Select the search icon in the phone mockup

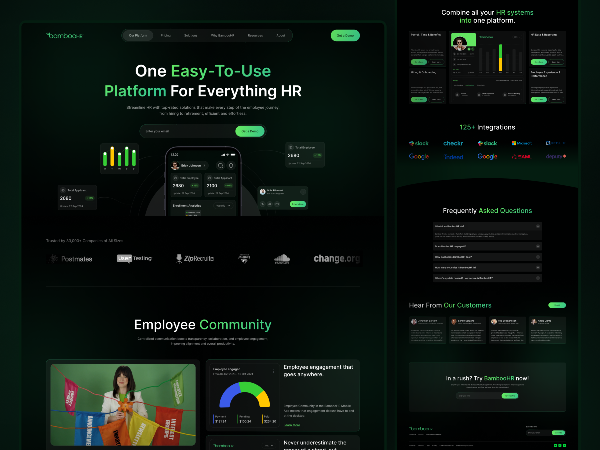pos(220,165)
